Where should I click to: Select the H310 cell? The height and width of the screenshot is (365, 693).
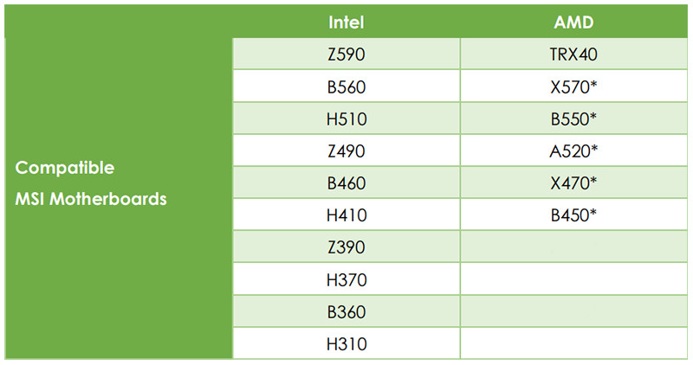[x=346, y=343]
